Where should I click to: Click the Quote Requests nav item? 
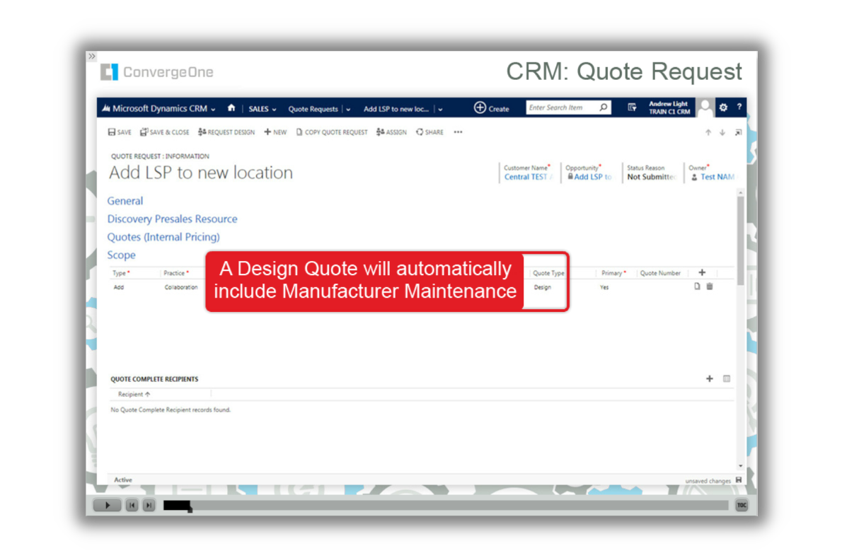(x=313, y=109)
